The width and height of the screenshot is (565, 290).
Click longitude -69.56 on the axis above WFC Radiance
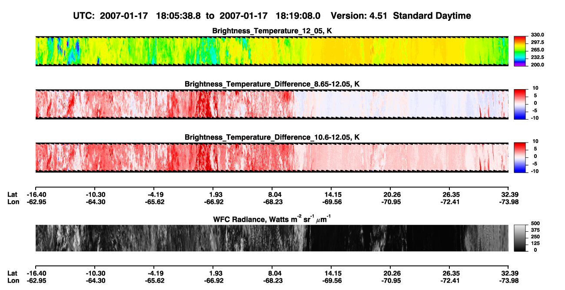point(331,202)
